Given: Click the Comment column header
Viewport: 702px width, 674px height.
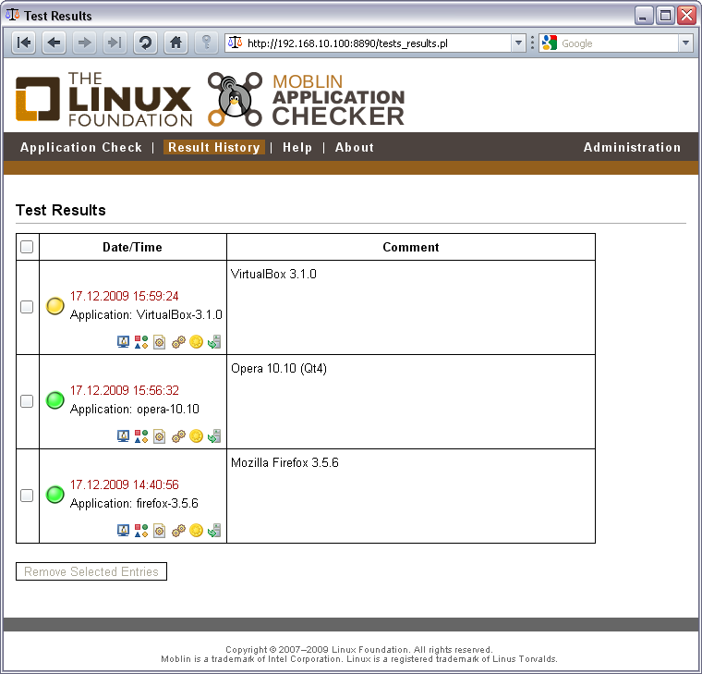Looking at the screenshot, I should coord(411,247).
